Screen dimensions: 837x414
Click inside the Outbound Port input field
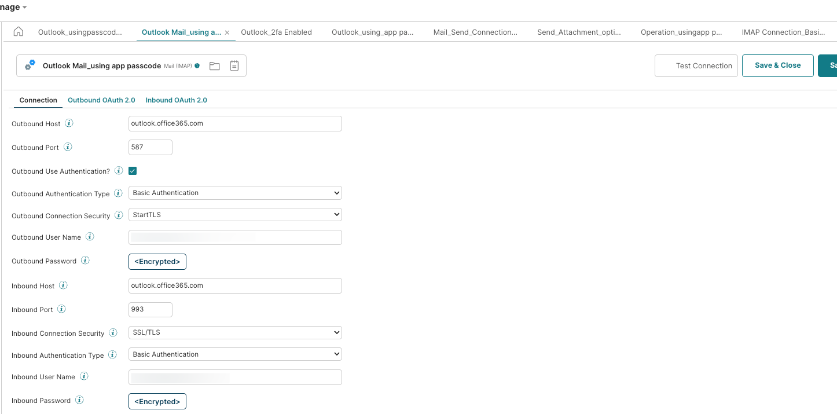(150, 147)
